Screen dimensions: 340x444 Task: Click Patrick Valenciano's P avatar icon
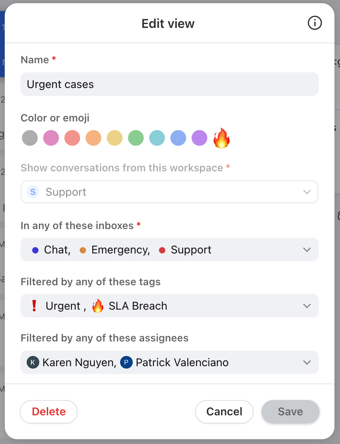point(126,362)
